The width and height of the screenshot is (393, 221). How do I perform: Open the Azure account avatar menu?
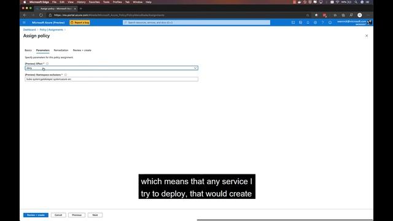[369, 23]
